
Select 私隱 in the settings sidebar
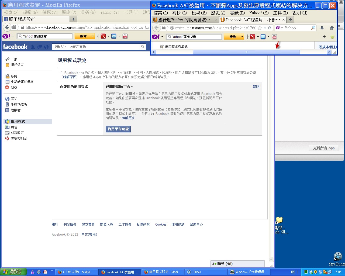point(14,76)
